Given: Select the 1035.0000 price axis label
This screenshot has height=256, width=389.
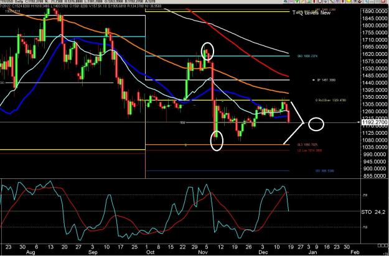Looking at the screenshot, I should pyautogui.click(x=375, y=147).
